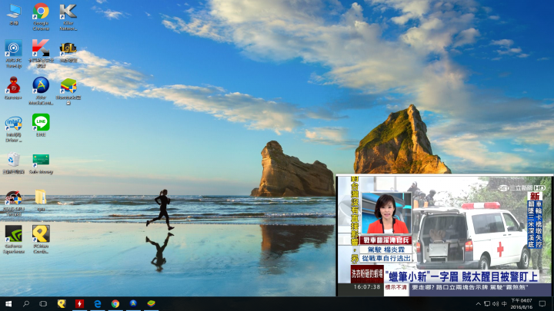
Task: Launch GeForce Experience from desktop
Action: point(13,233)
